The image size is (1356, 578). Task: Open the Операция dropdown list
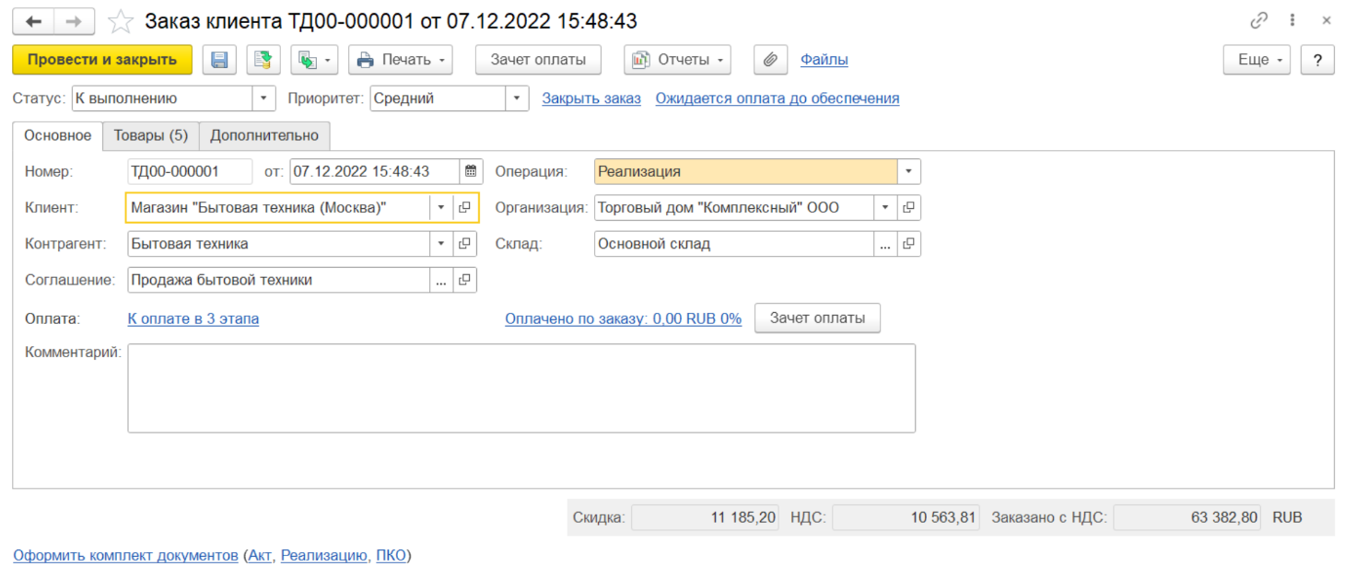(908, 171)
